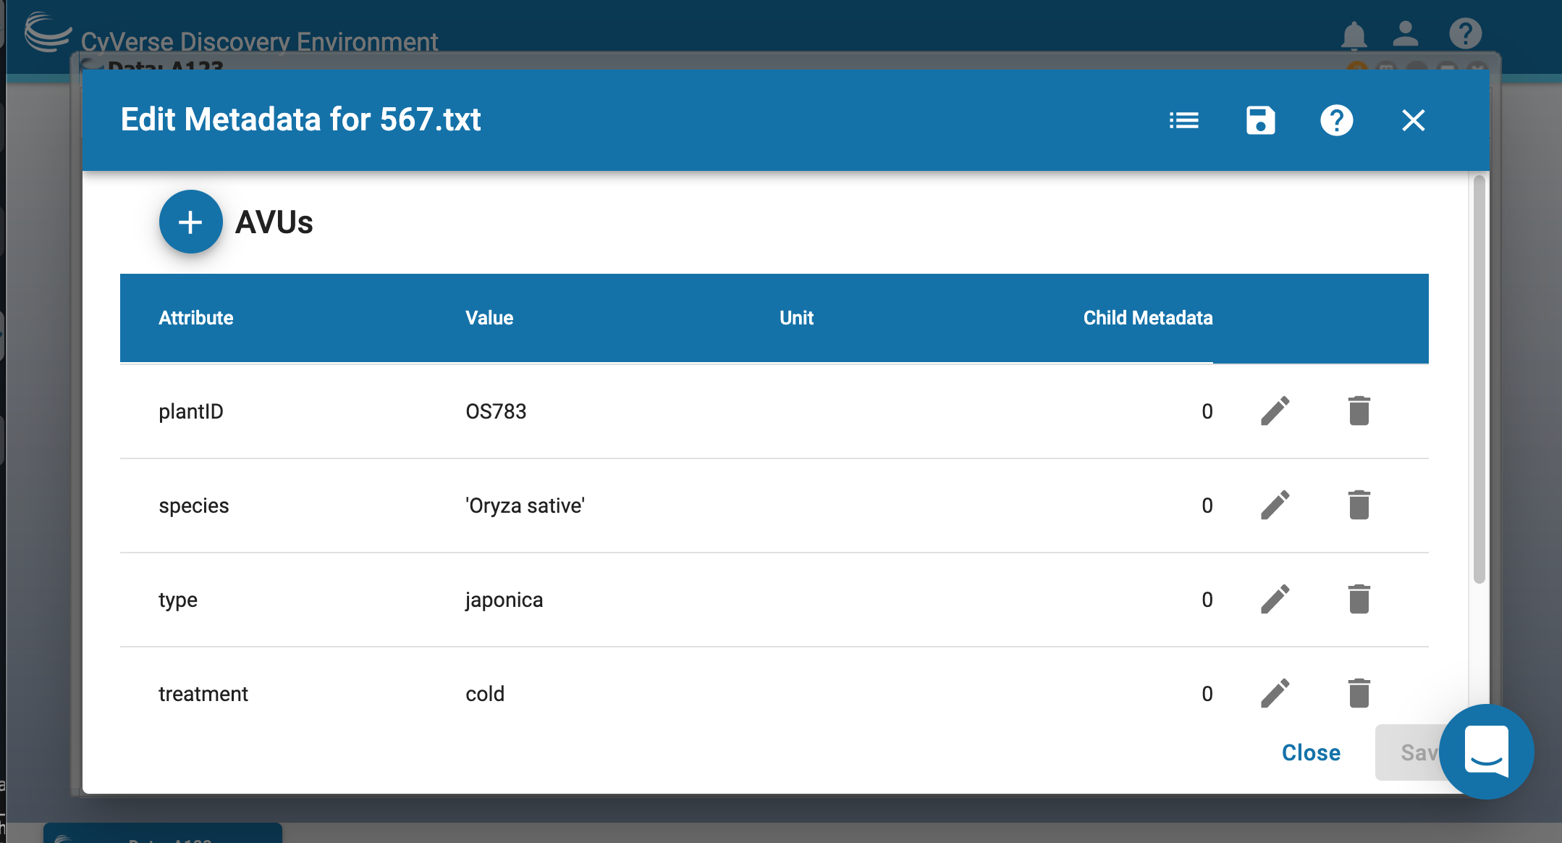Click the CyVerse logo
This screenshot has height=843, width=1562.
48,32
